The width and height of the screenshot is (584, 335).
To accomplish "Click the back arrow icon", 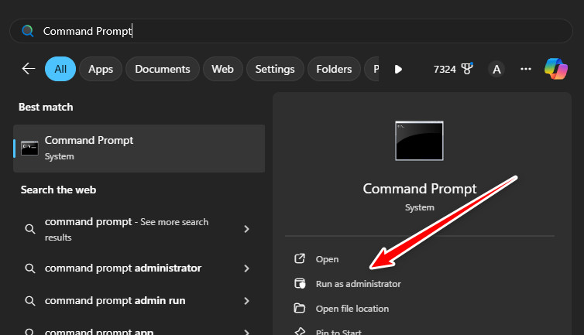I will point(29,69).
